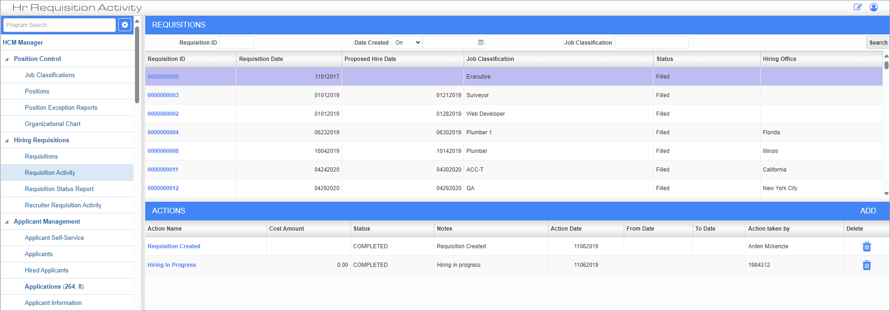Delete the Requisition Created action via trash icon
The height and width of the screenshot is (311, 890).
pos(866,246)
